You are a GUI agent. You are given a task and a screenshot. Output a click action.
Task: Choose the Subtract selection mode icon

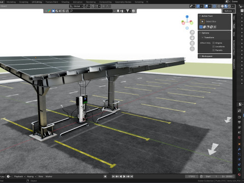208,27
